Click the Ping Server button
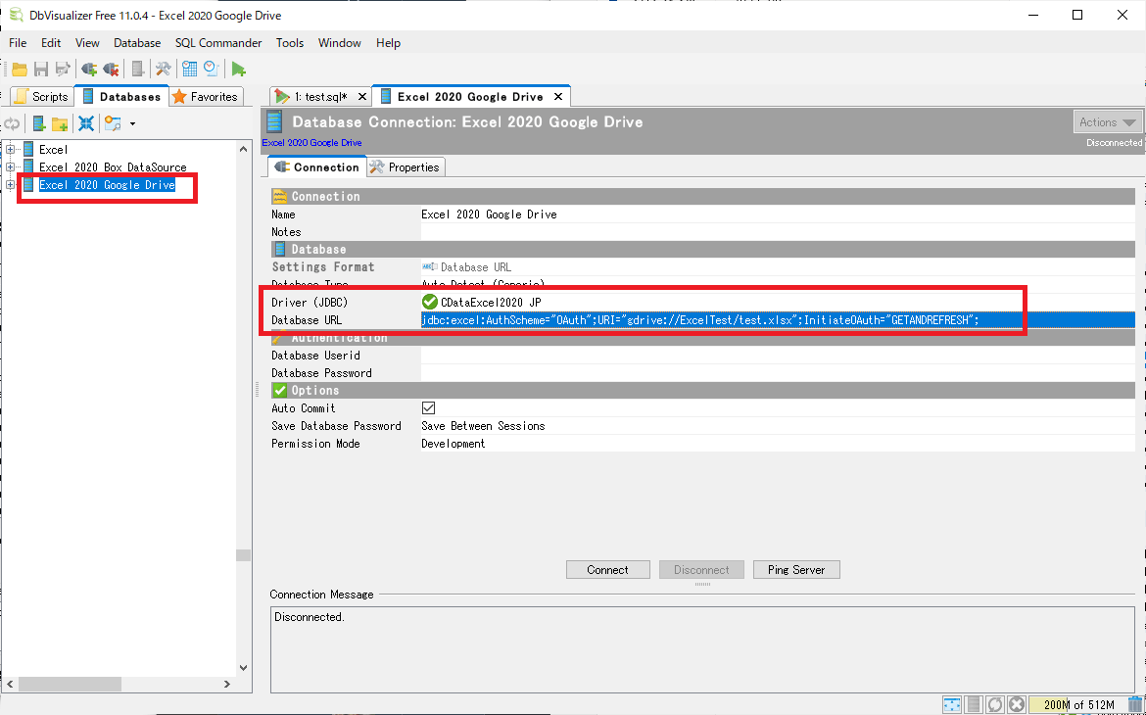 (796, 569)
